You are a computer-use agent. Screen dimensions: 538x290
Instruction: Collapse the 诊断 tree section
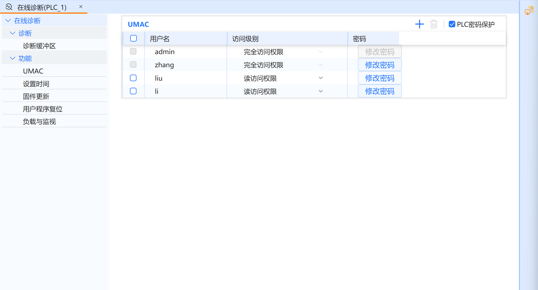(x=13, y=33)
